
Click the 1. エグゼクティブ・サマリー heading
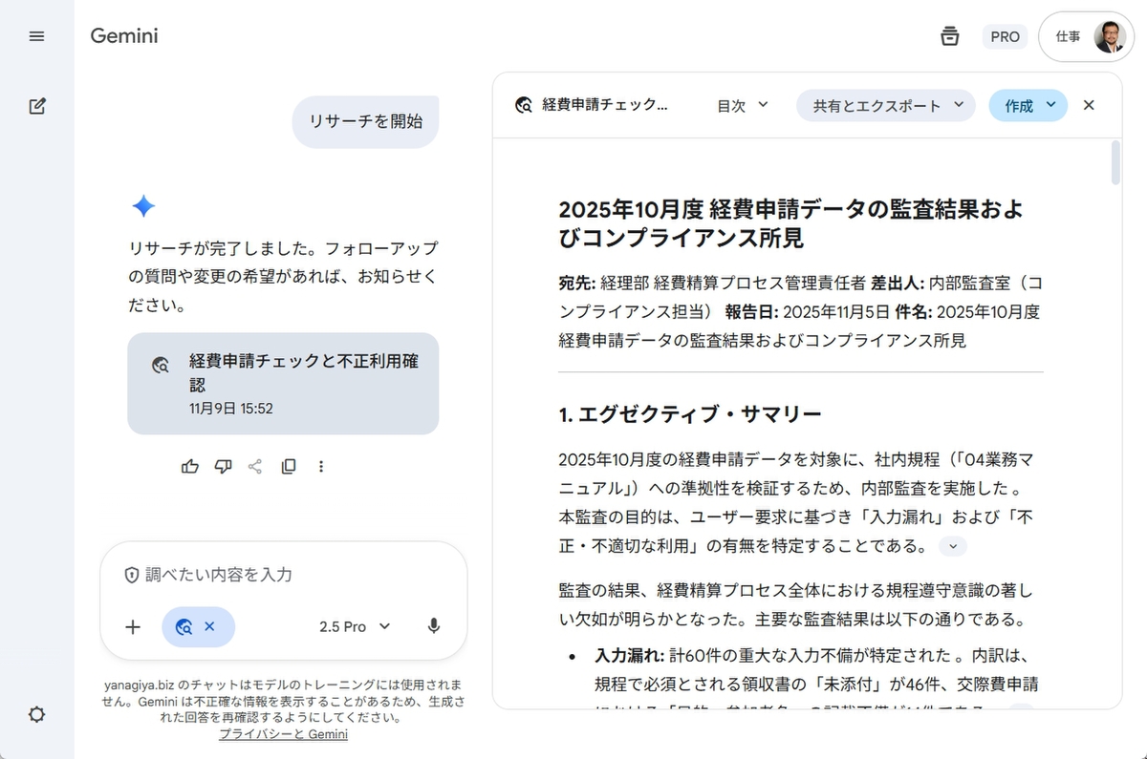(x=690, y=414)
